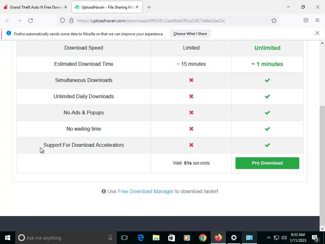Dismiss the Firefox data notification bar
Viewport: 325px width, 244px height.
[x=317, y=33]
